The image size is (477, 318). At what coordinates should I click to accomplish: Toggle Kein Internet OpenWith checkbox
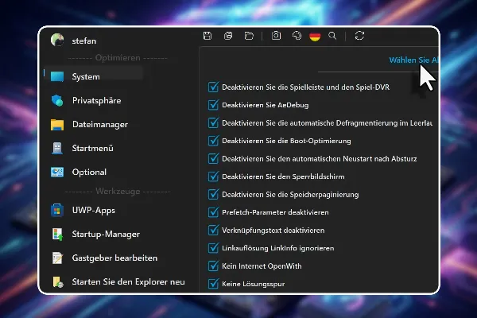pos(213,266)
